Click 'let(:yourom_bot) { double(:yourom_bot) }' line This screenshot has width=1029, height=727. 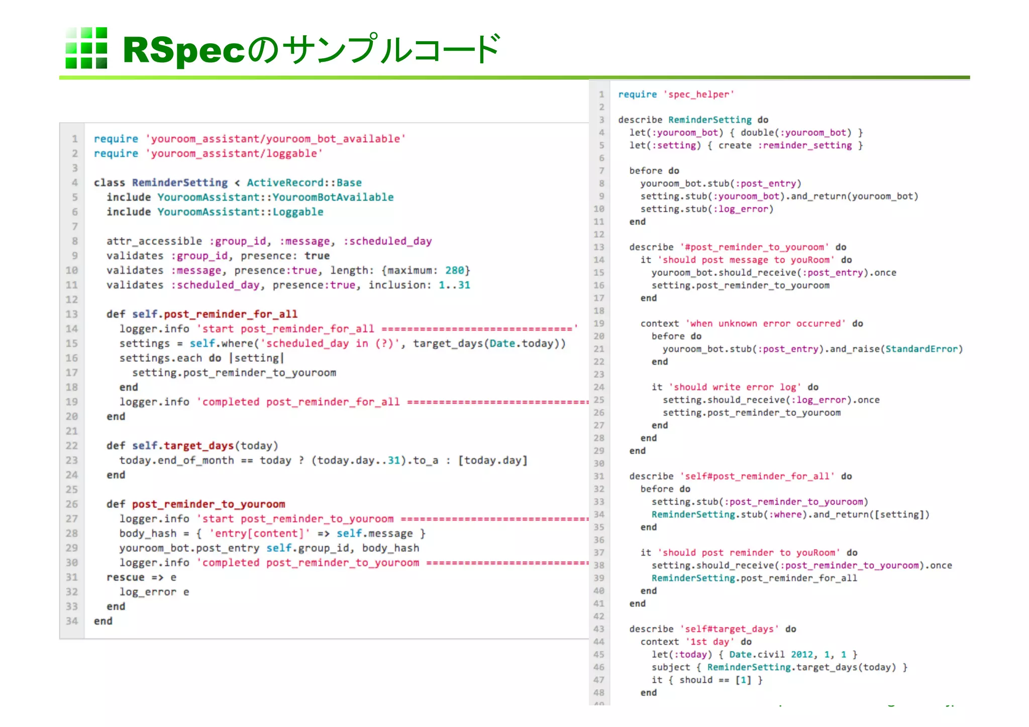(x=746, y=133)
